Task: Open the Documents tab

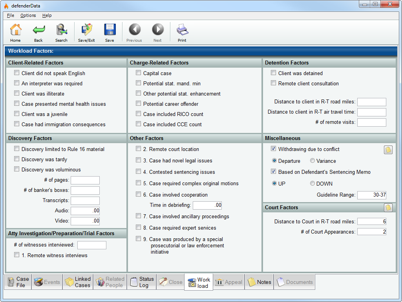Action: [x=294, y=282]
